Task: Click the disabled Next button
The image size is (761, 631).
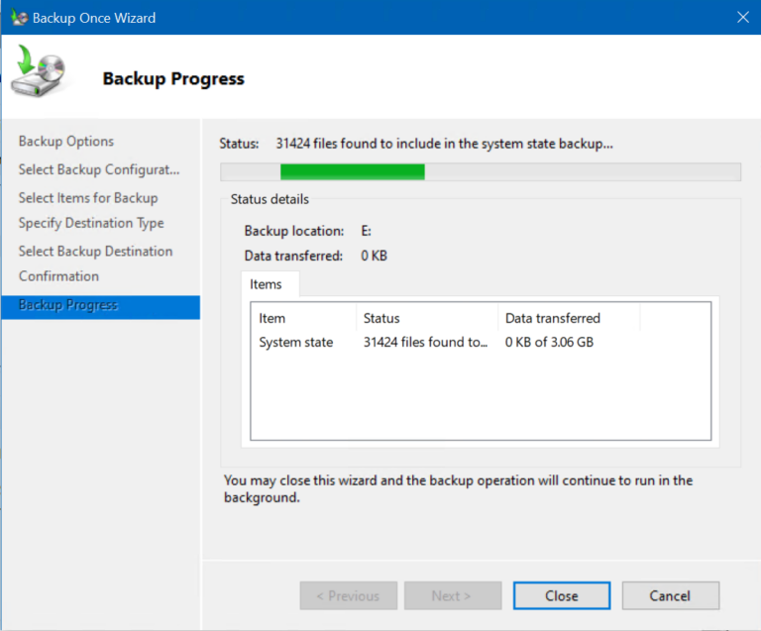Action: tap(452, 595)
